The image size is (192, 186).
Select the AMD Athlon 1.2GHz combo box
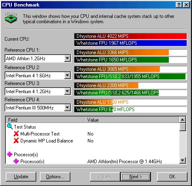click(x=38, y=59)
